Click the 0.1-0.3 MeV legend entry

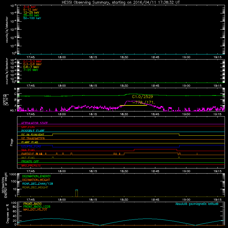32,61
